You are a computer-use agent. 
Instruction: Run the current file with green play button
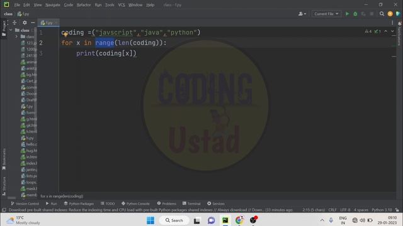pyautogui.click(x=347, y=14)
